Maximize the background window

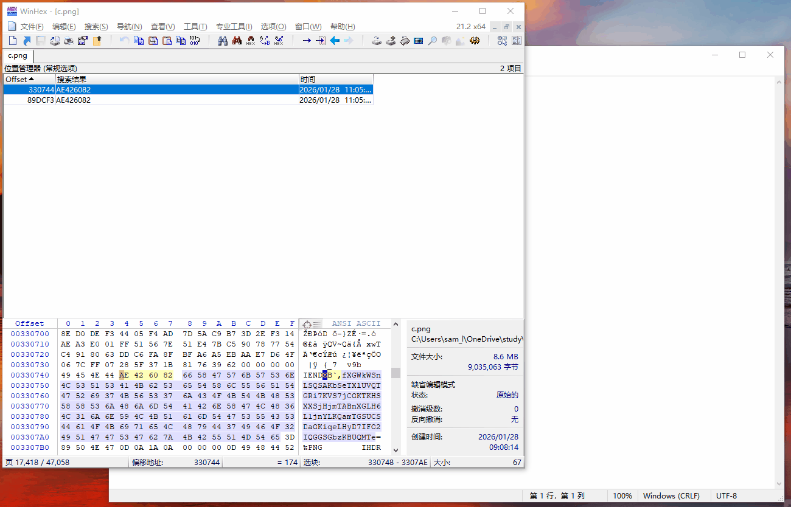tap(742, 55)
